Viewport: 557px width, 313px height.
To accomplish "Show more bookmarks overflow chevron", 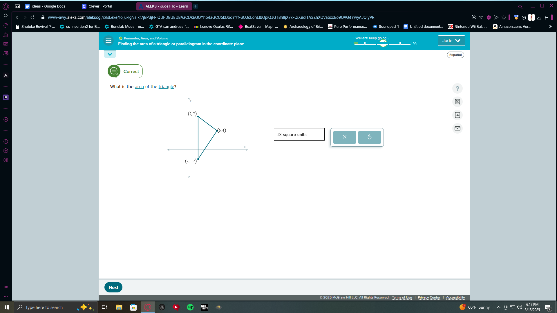I will coord(550,27).
